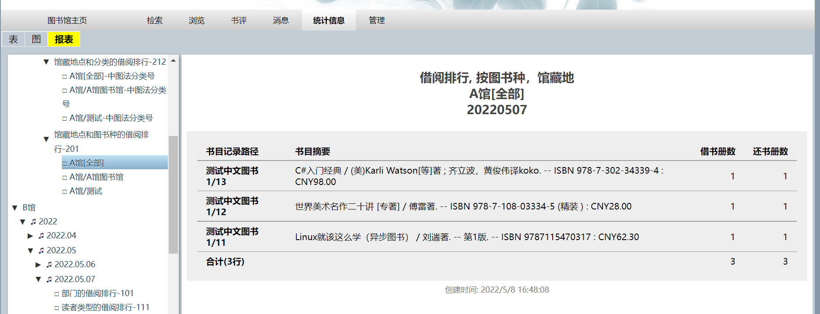Click the 创建时间 timestamp line

pyautogui.click(x=497, y=290)
